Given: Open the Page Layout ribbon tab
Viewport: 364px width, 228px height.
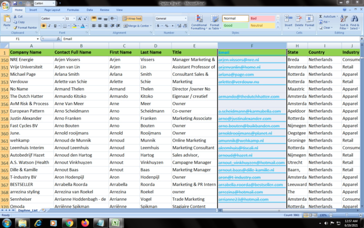Looking at the screenshot, I should click(52, 10).
